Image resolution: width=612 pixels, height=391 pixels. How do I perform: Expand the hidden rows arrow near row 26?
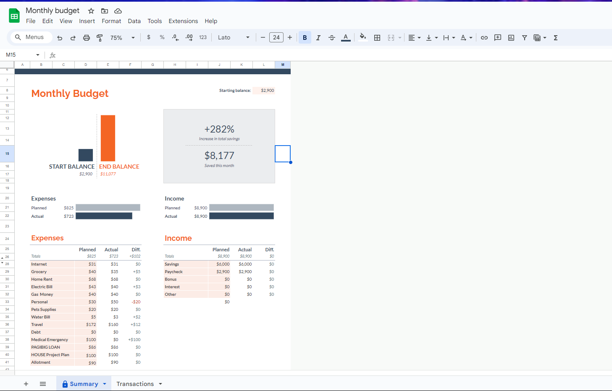tap(2, 258)
